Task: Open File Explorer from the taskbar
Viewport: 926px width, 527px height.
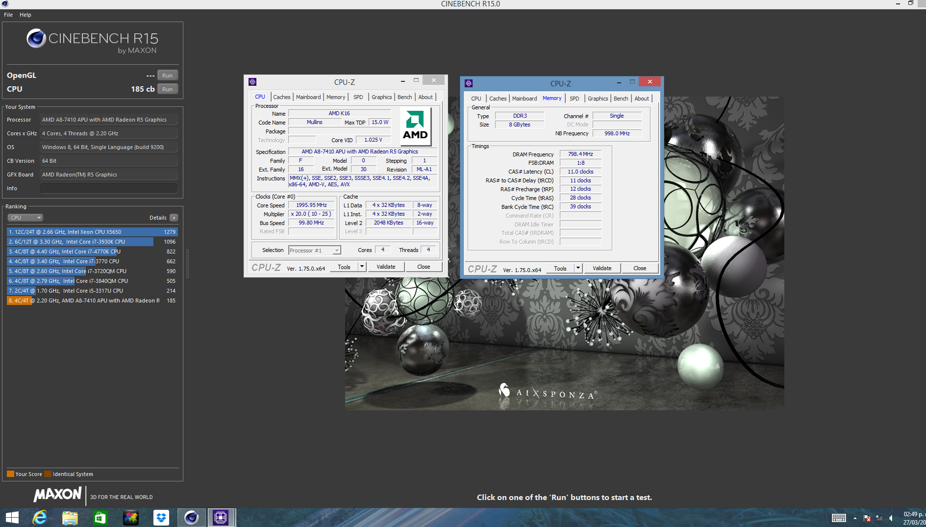Action: point(70,518)
